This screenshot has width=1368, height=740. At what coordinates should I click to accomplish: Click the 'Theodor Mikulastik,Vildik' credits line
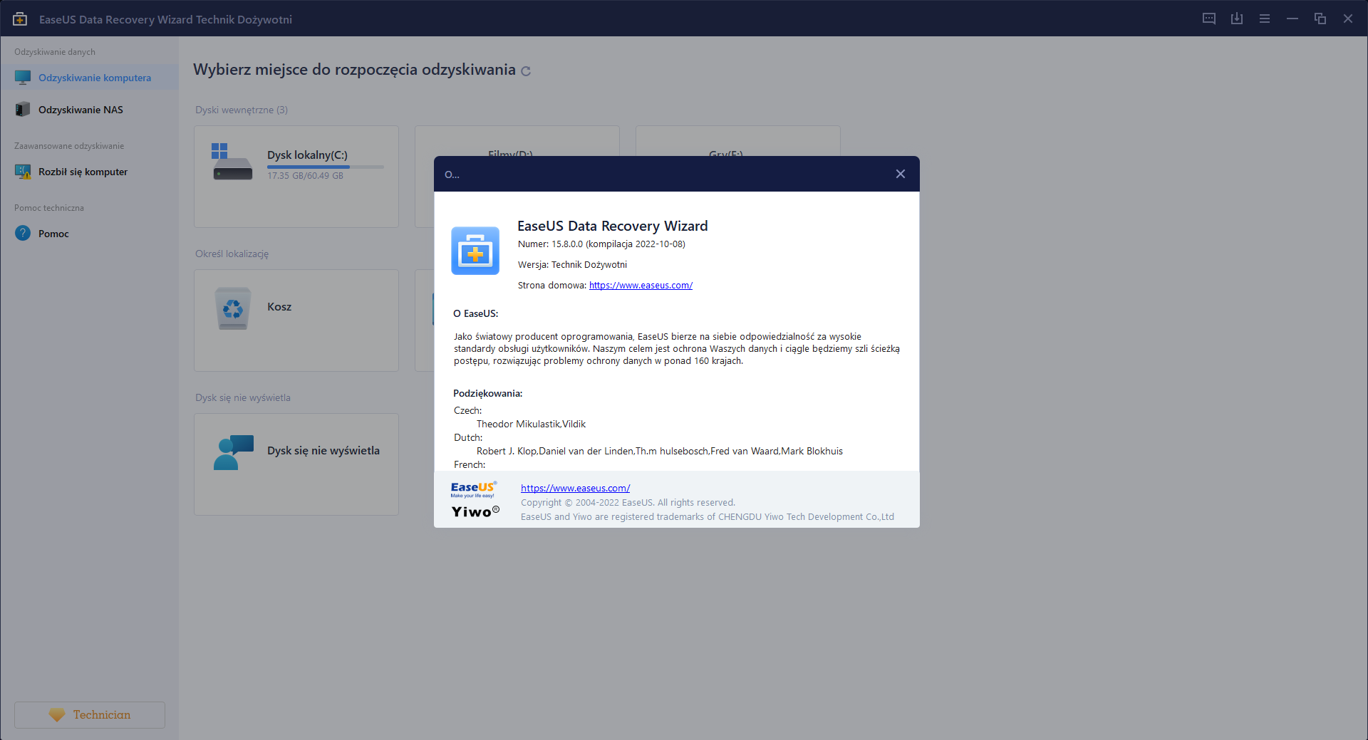(531, 424)
